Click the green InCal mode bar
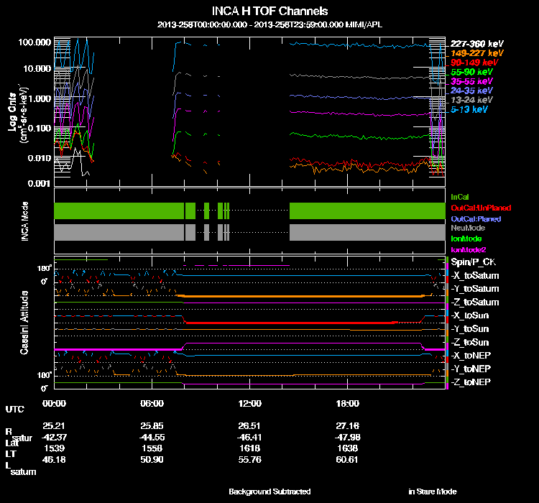Screen dimensions: 539x503 coord(119,210)
